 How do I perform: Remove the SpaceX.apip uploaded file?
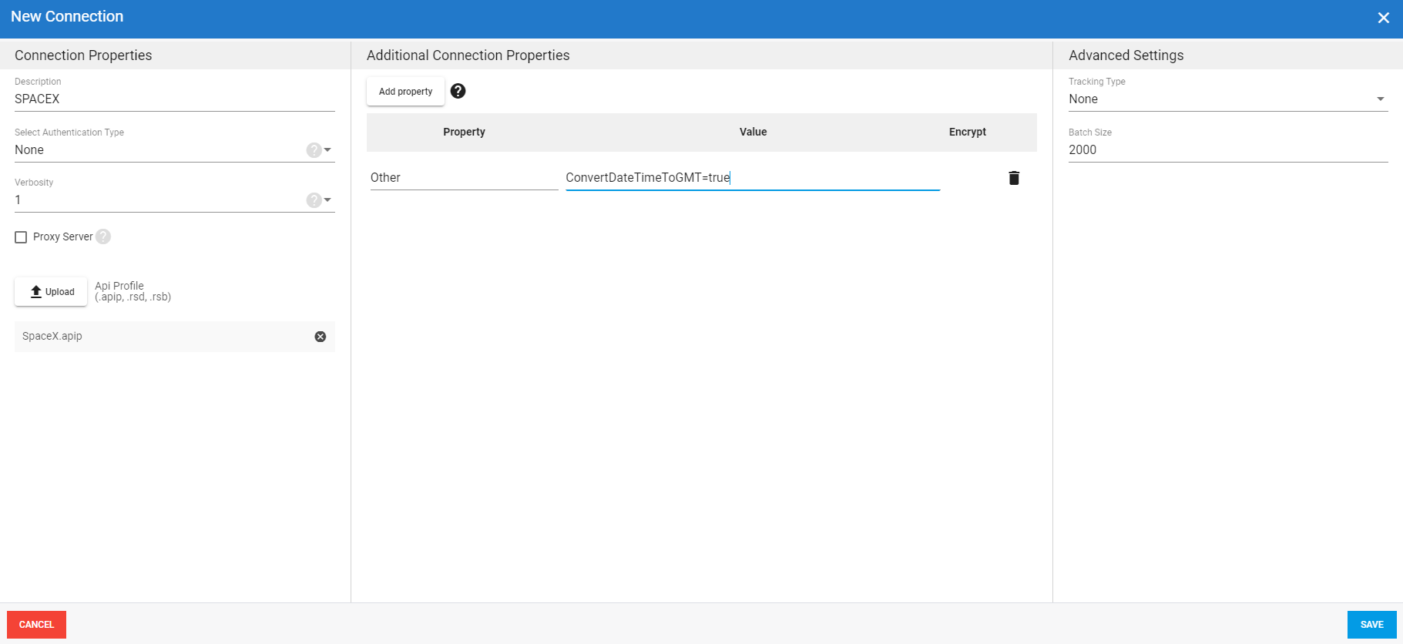(x=321, y=337)
